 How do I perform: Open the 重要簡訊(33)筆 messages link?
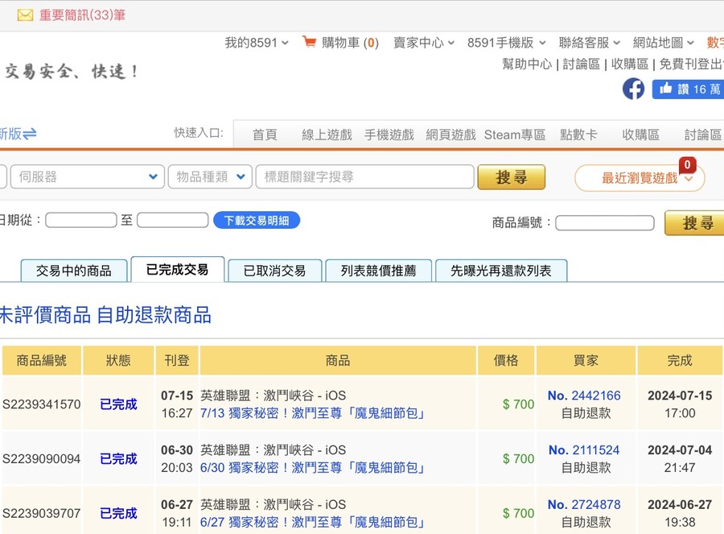pos(82,15)
